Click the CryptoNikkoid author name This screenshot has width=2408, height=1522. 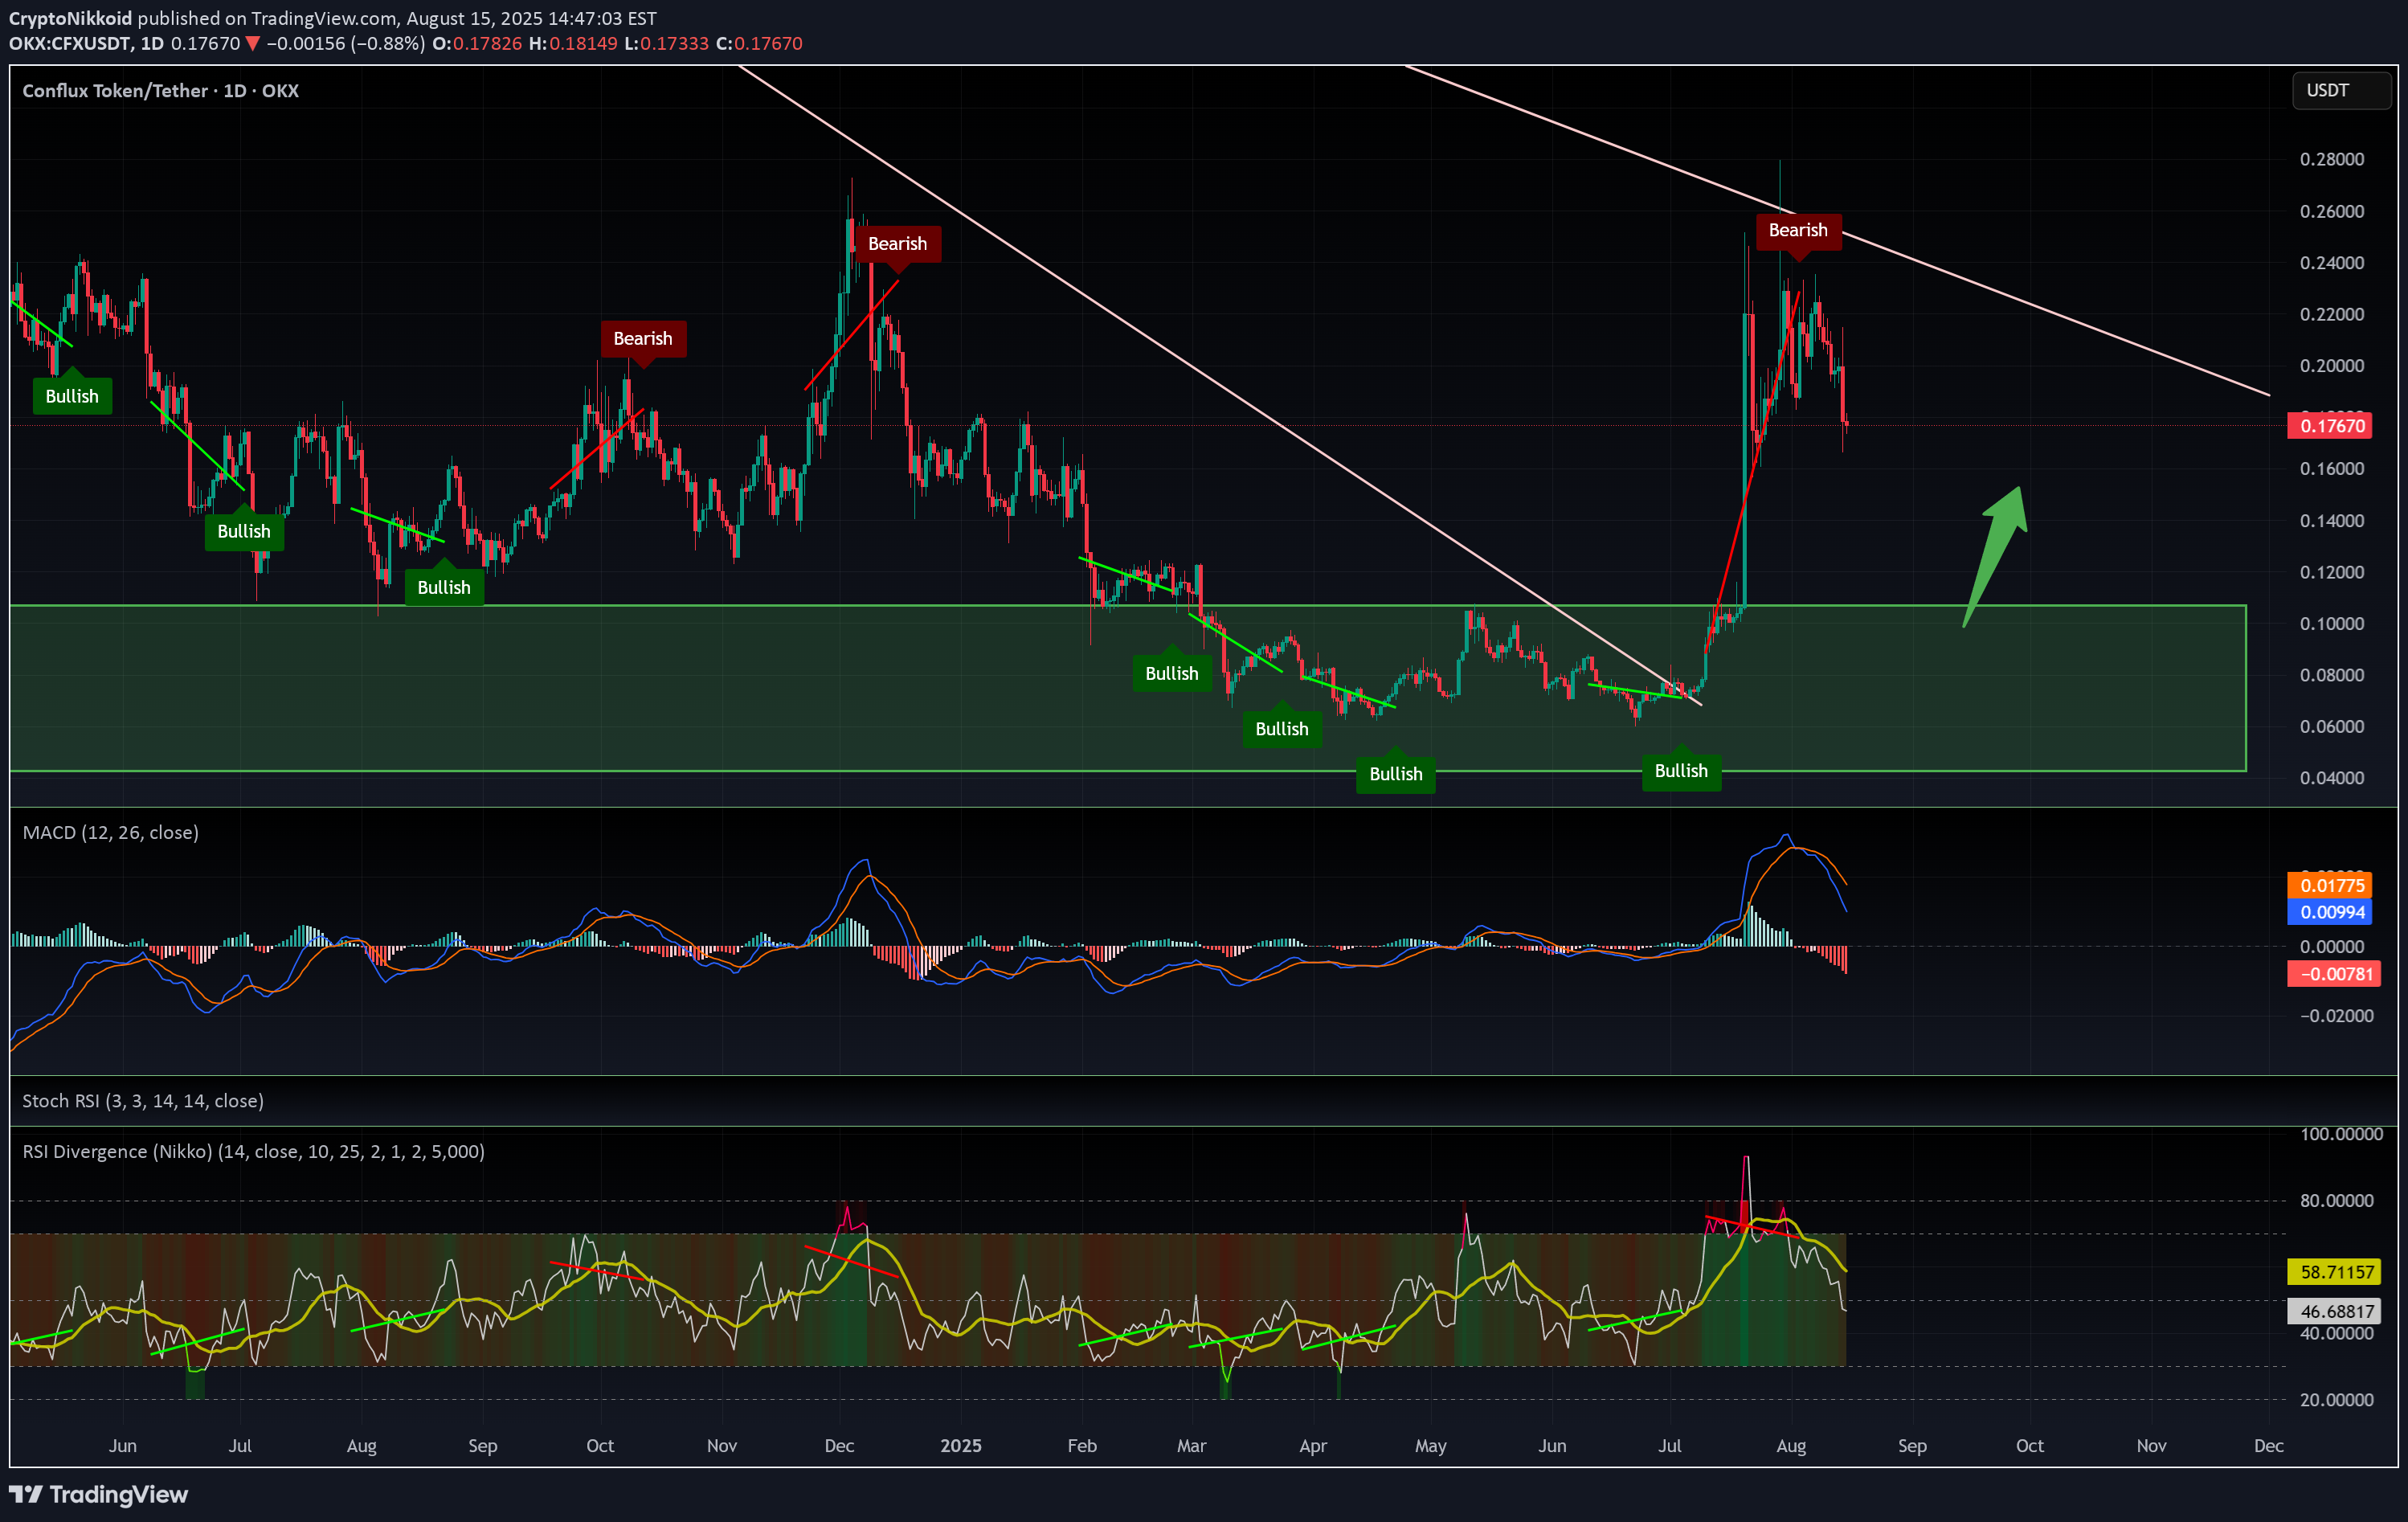pyautogui.click(x=70, y=18)
